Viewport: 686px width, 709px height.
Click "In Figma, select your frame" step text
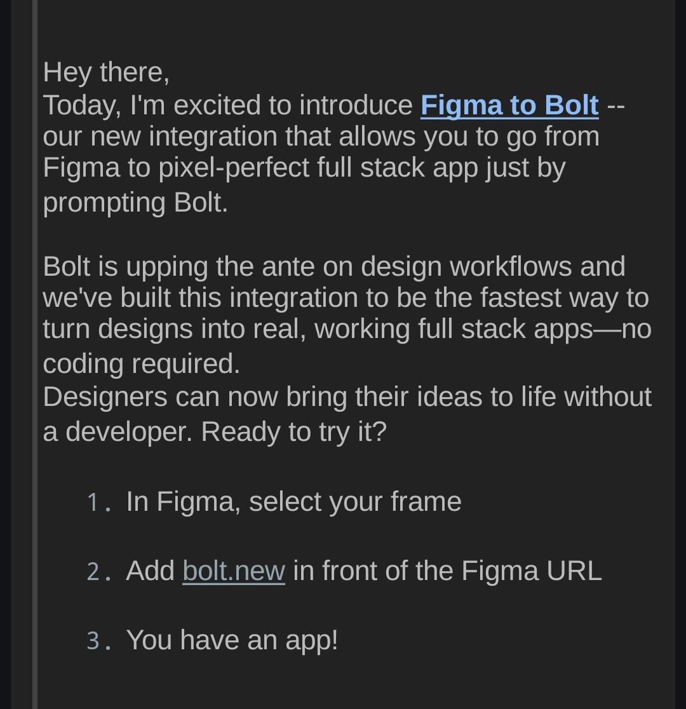coord(293,502)
